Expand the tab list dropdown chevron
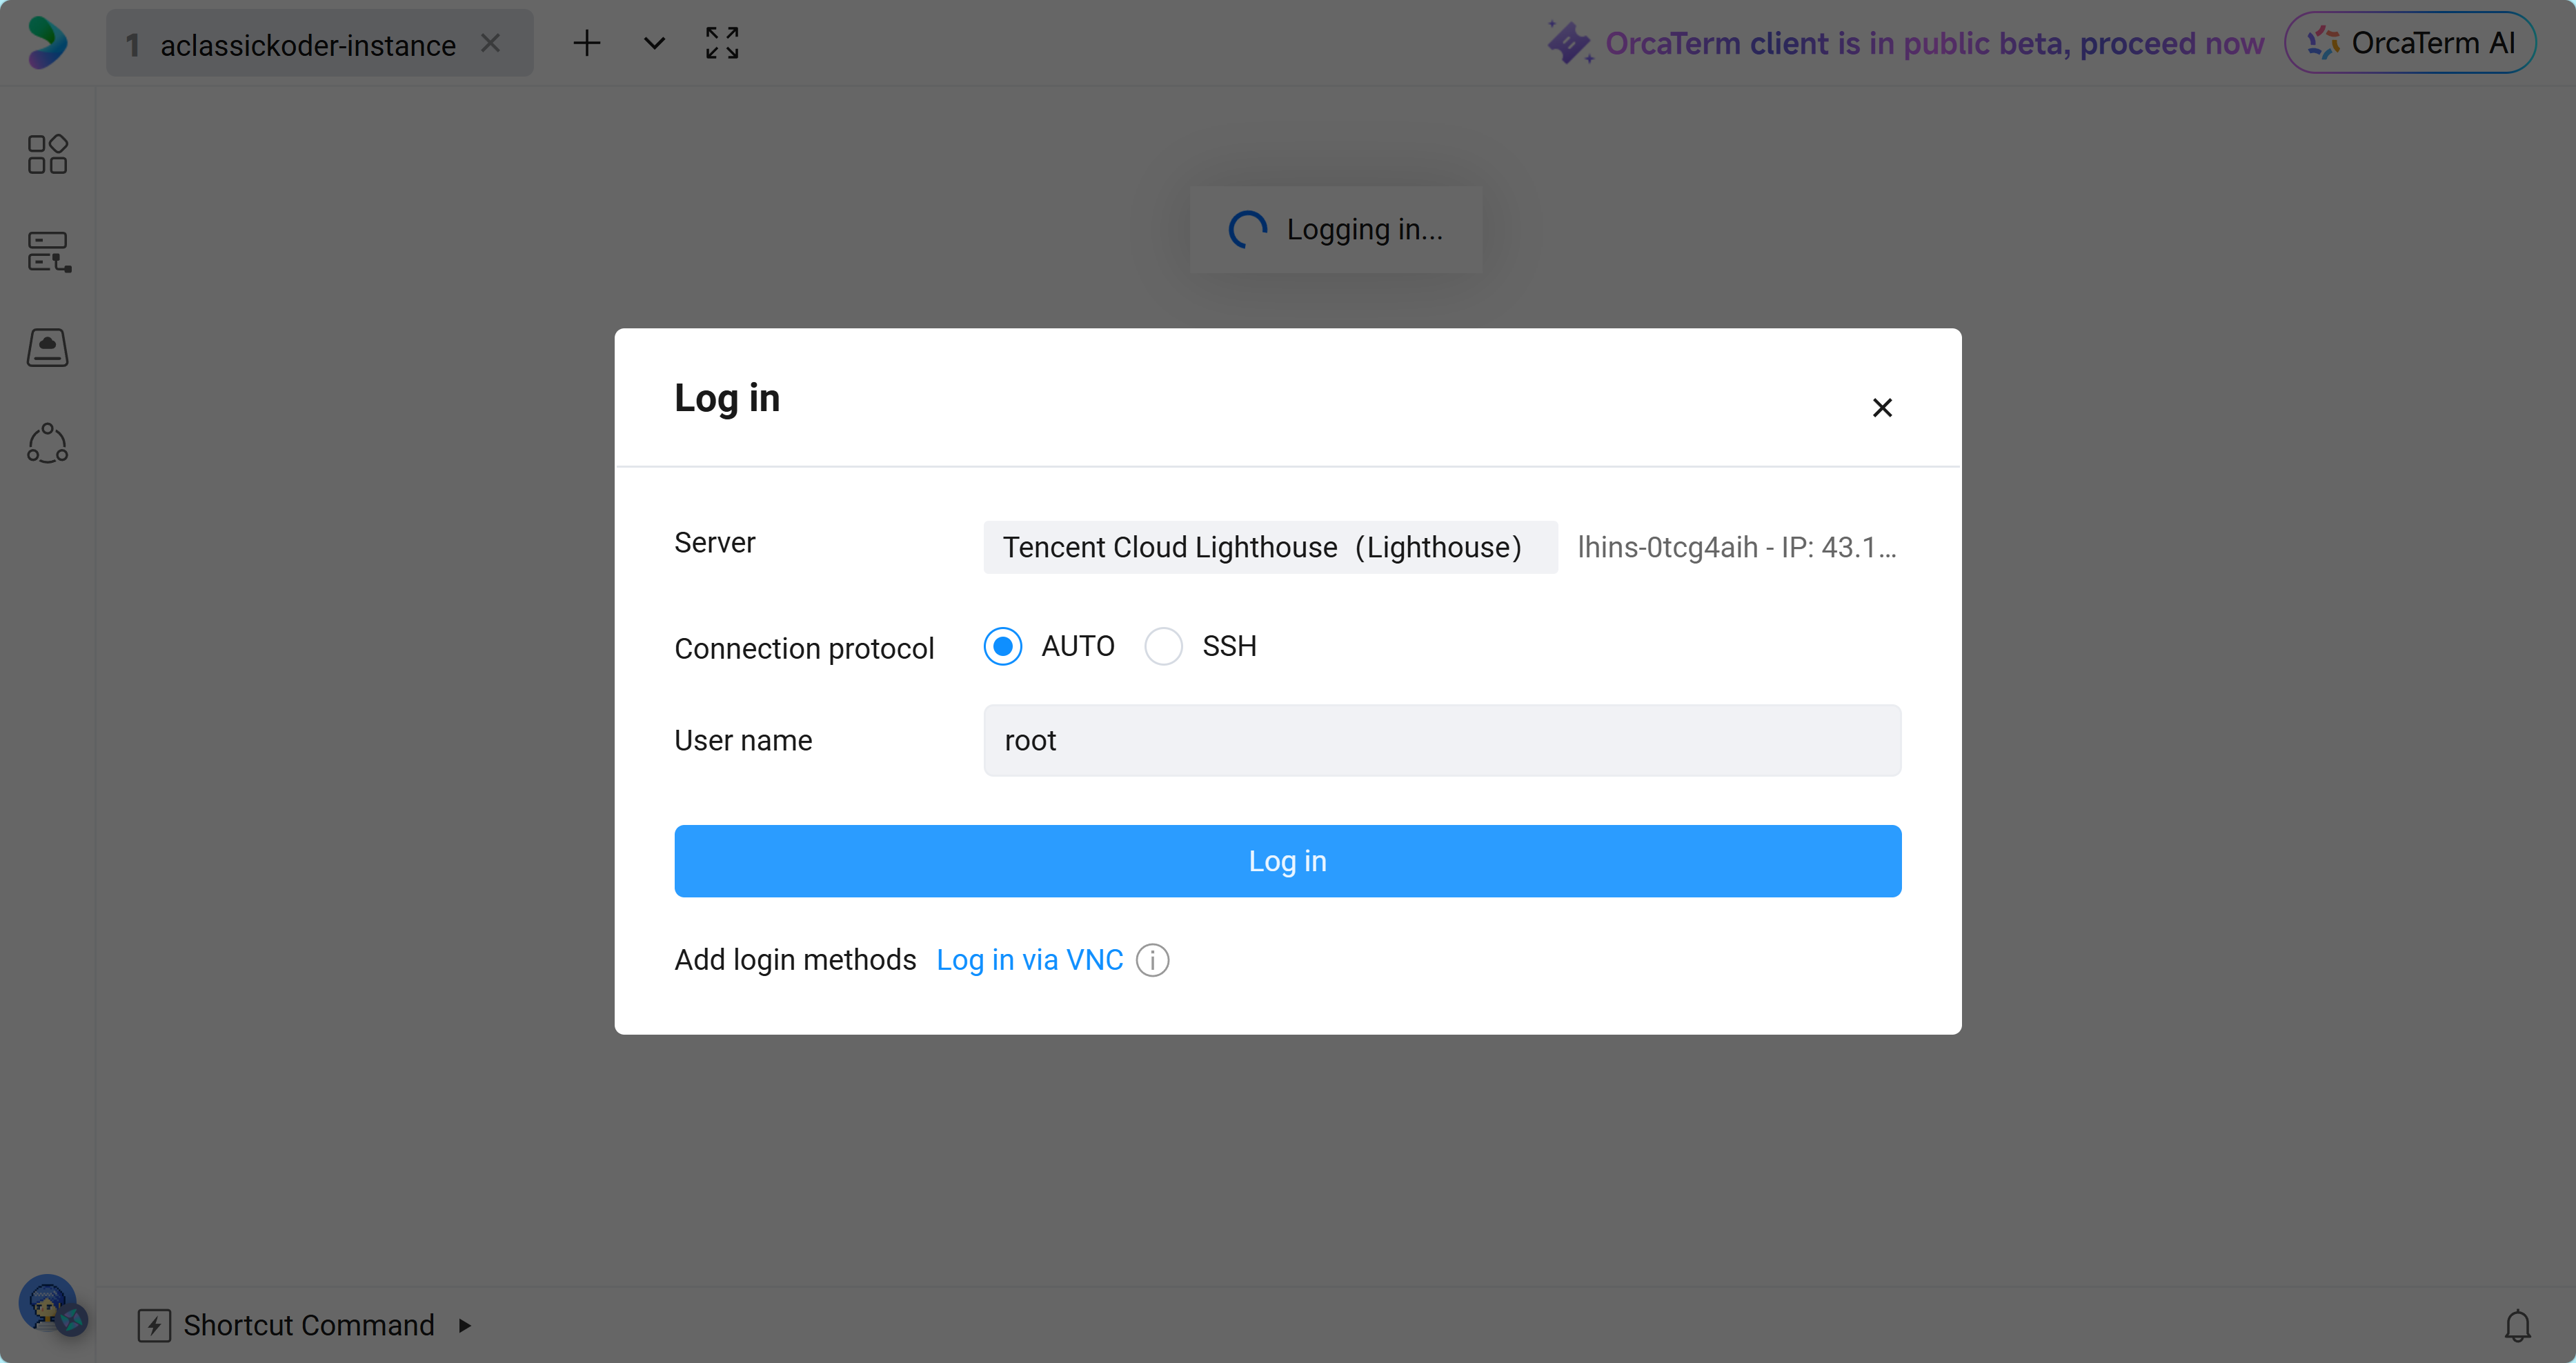2576x1363 pixels. click(x=654, y=43)
